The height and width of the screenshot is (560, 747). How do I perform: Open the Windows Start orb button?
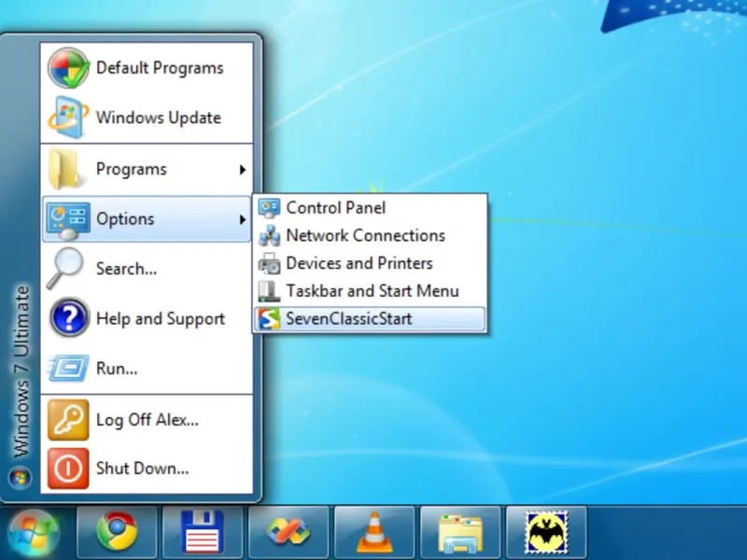(x=34, y=533)
